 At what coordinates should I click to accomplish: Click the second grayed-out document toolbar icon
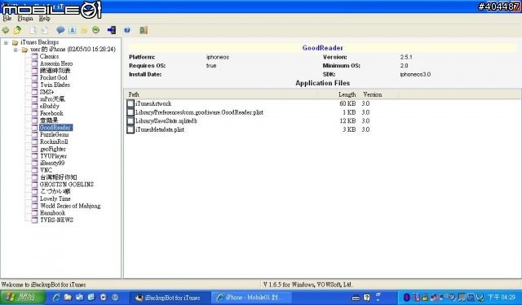click(x=45, y=30)
